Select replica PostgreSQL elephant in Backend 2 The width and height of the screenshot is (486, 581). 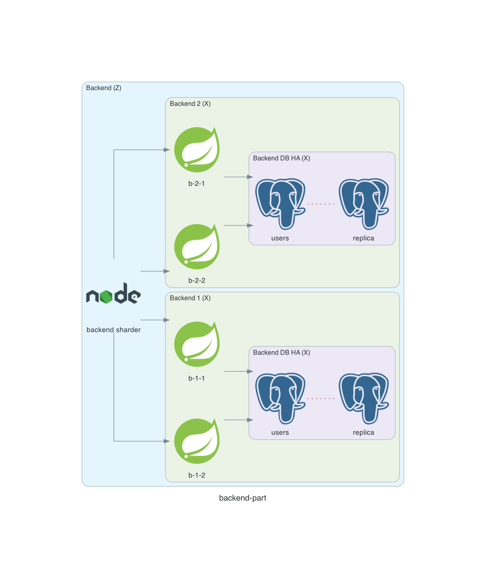click(363, 204)
